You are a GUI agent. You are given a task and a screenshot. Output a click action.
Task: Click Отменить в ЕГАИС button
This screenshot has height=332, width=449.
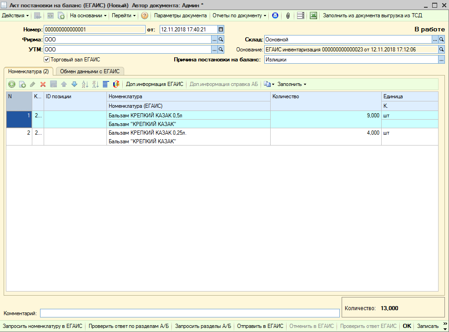(x=312, y=326)
